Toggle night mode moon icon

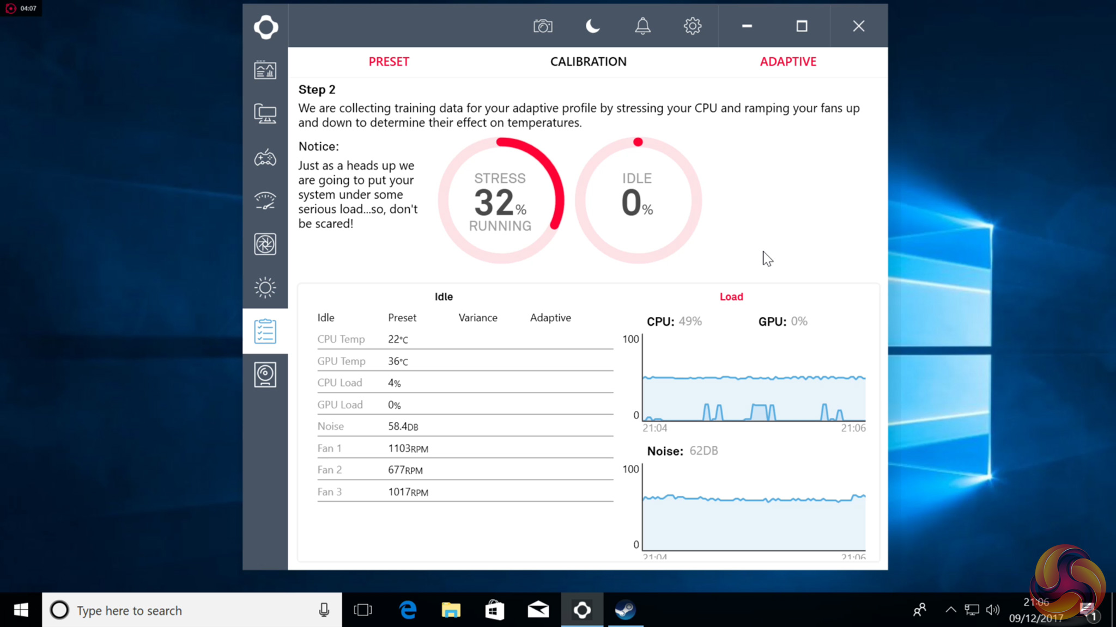592,26
